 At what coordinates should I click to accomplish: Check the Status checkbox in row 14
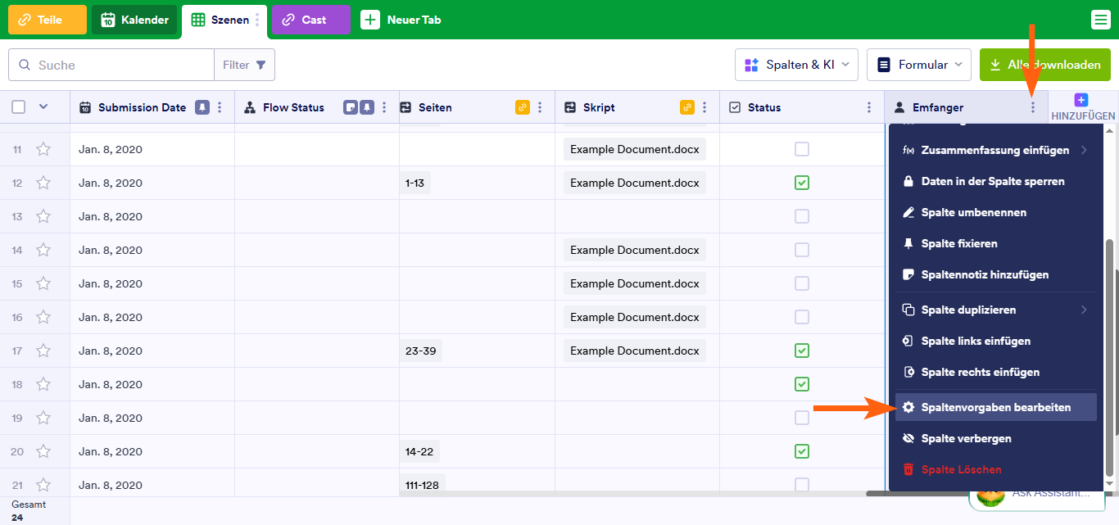pyautogui.click(x=802, y=250)
